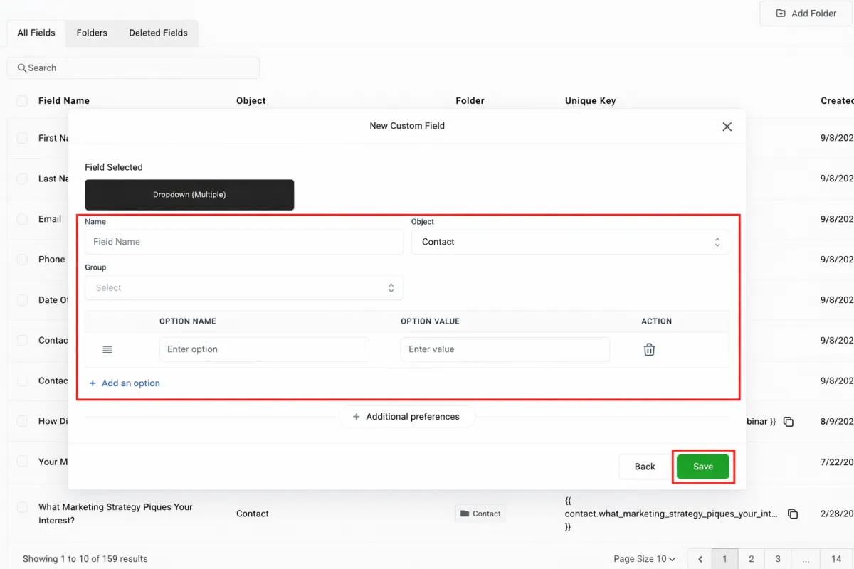Click the Field Name column header

click(64, 101)
